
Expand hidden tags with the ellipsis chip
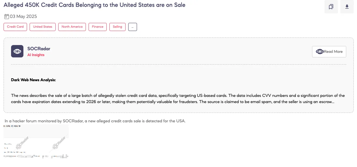coord(132,27)
